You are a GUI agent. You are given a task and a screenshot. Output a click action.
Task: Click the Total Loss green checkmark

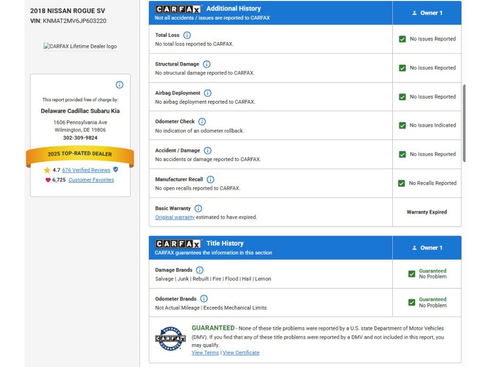click(402, 39)
